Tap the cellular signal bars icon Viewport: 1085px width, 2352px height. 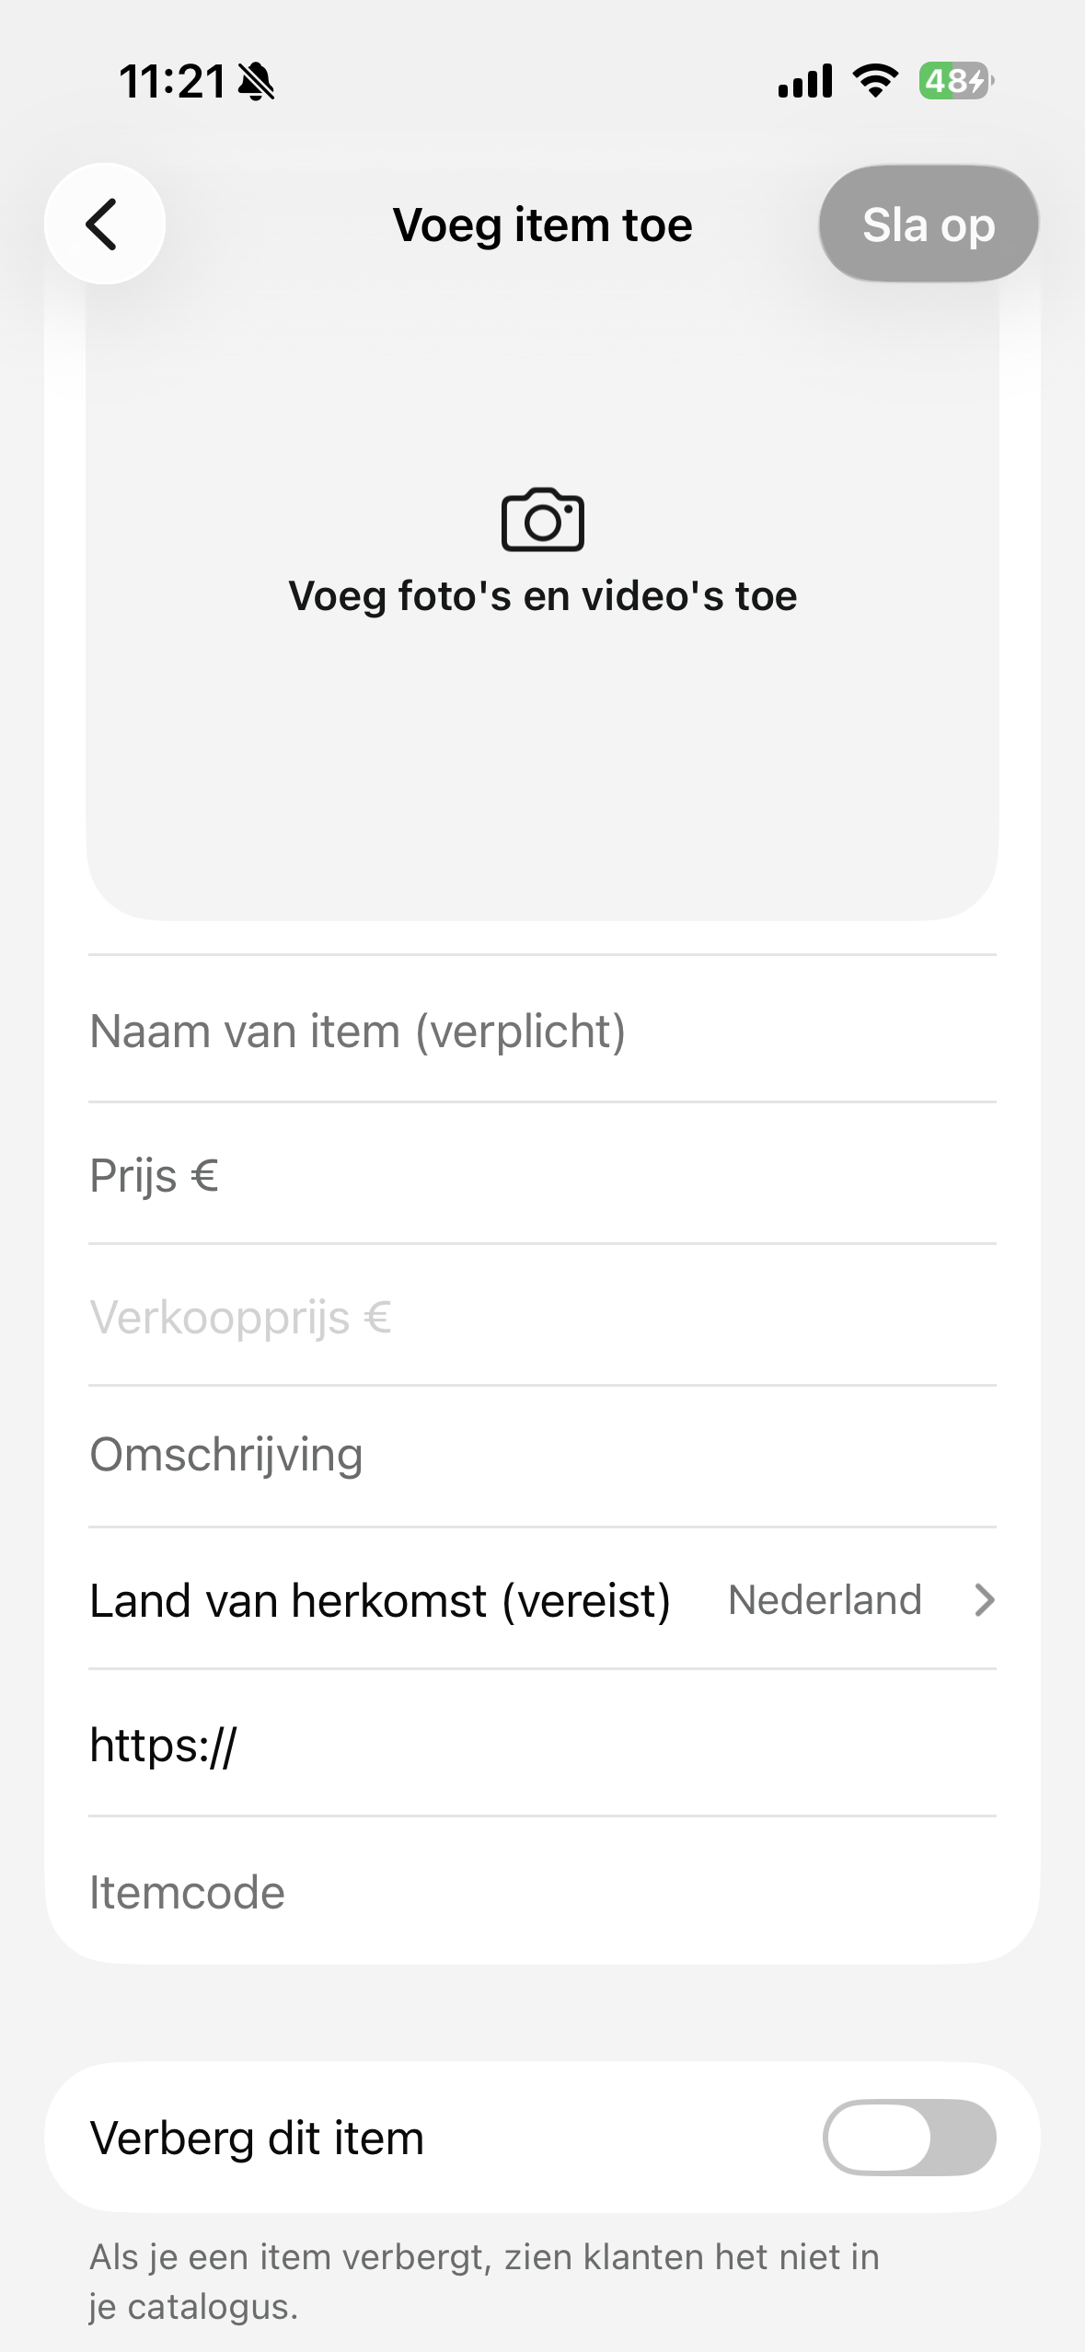[804, 81]
